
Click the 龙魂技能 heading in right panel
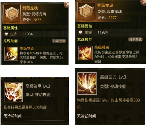(x=85, y=40)
